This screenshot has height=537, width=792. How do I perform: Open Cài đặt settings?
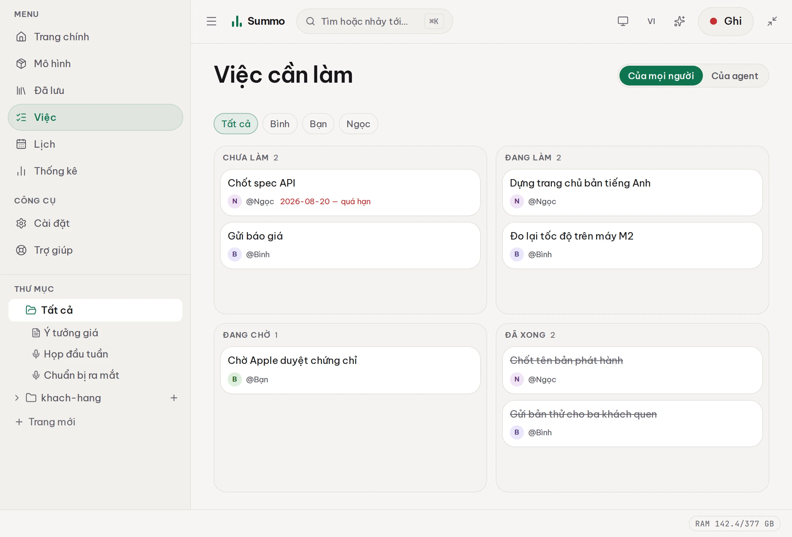pos(95,223)
